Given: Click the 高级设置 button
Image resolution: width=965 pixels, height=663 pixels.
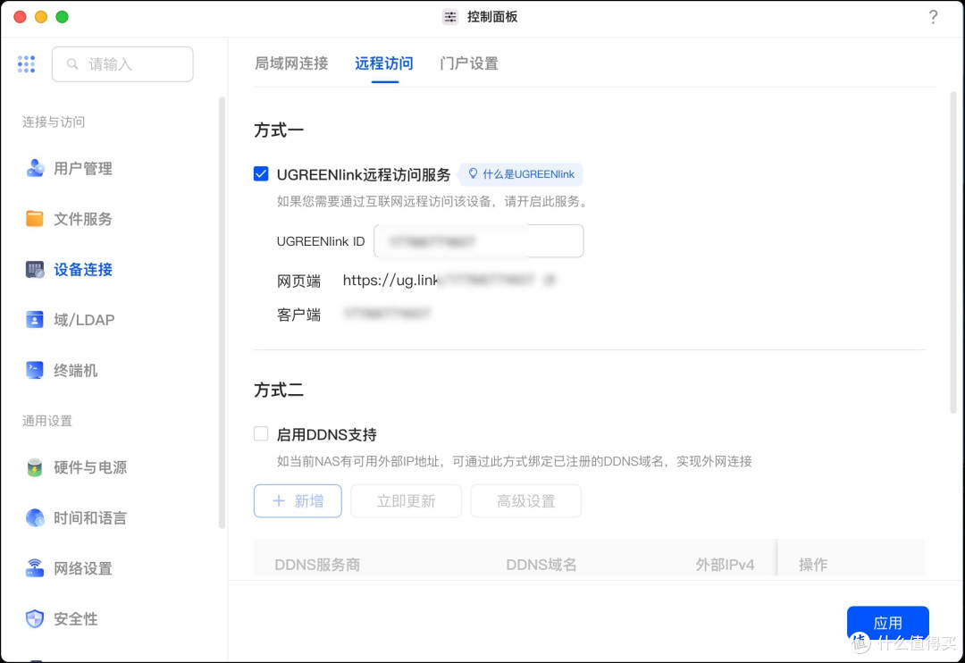Looking at the screenshot, I should [526, 500].
